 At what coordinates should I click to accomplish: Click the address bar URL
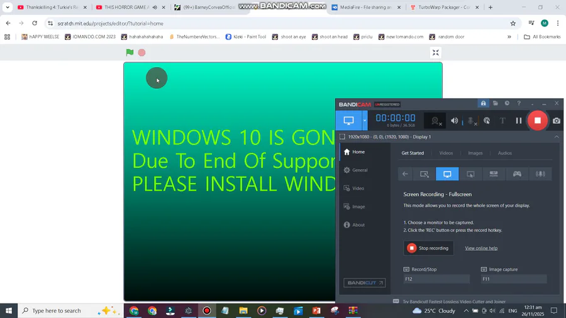(x=111, y=23)
